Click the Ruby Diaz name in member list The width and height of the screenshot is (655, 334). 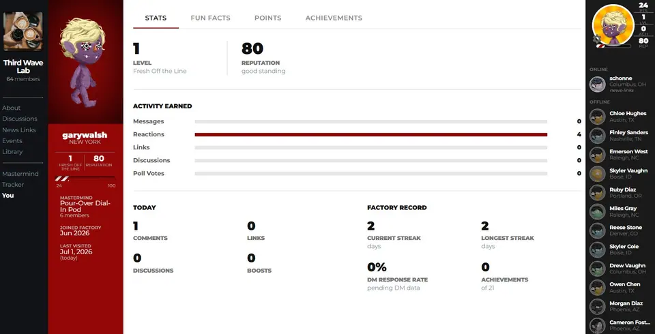click(622, 189)
